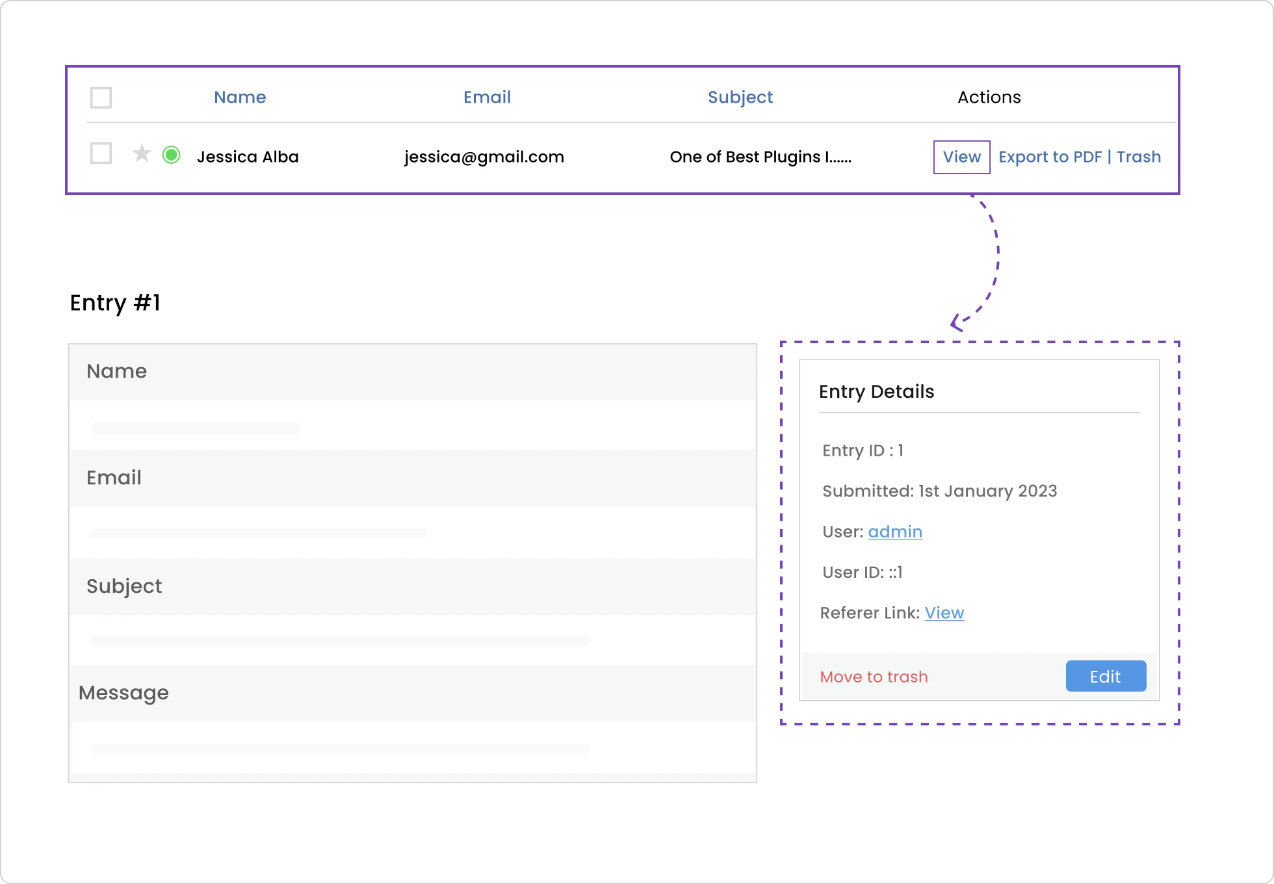Screen dimensions: 1274x884
Task: Tick the checkbox for Jessica Alba row
Action: click(101, 154)
